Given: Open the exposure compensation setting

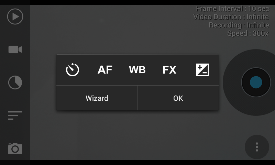Looking at the screenshot, I should (x=202, y=70).
